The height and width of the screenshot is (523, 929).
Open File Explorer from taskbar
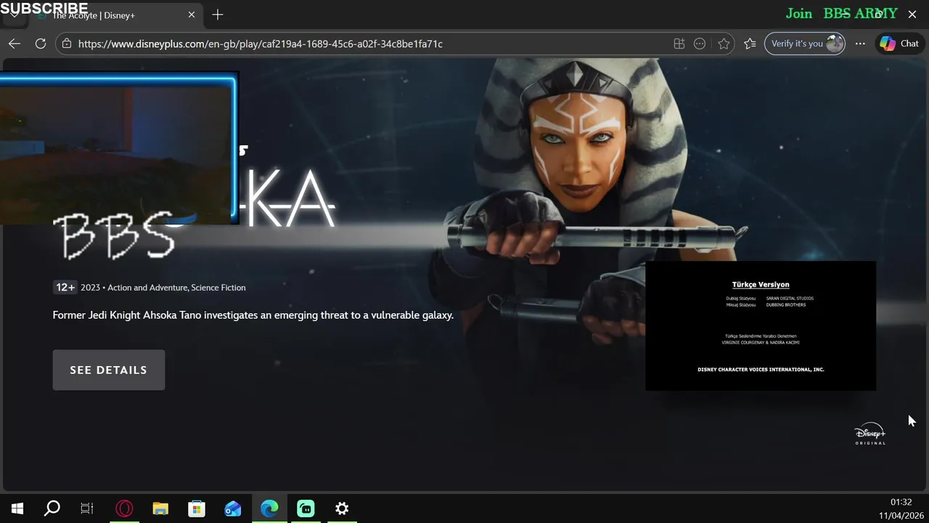coord(160,508)
